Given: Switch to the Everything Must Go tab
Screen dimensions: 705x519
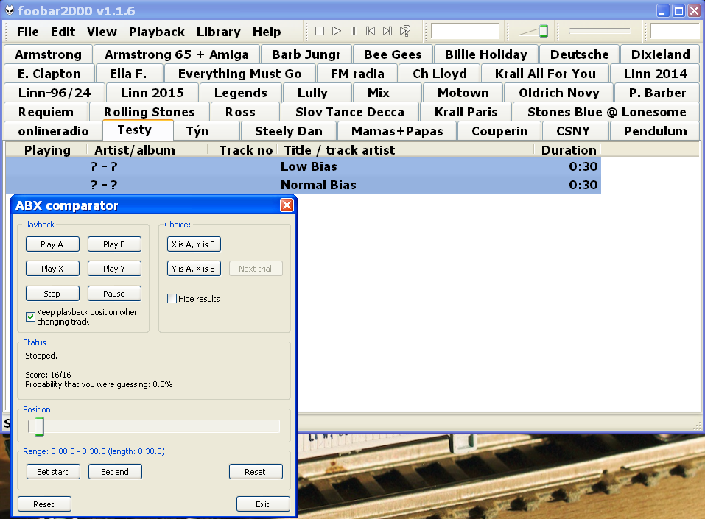Looking at the screenshot, I should (x=239, y=74).
